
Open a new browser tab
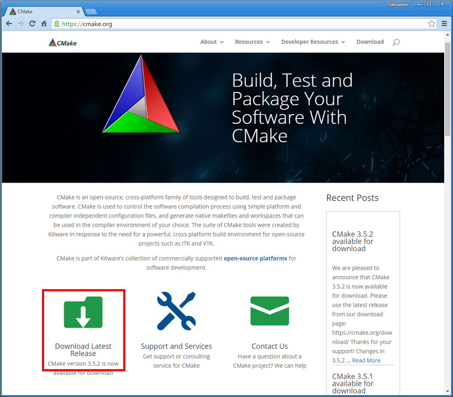(x=91, y=12)
